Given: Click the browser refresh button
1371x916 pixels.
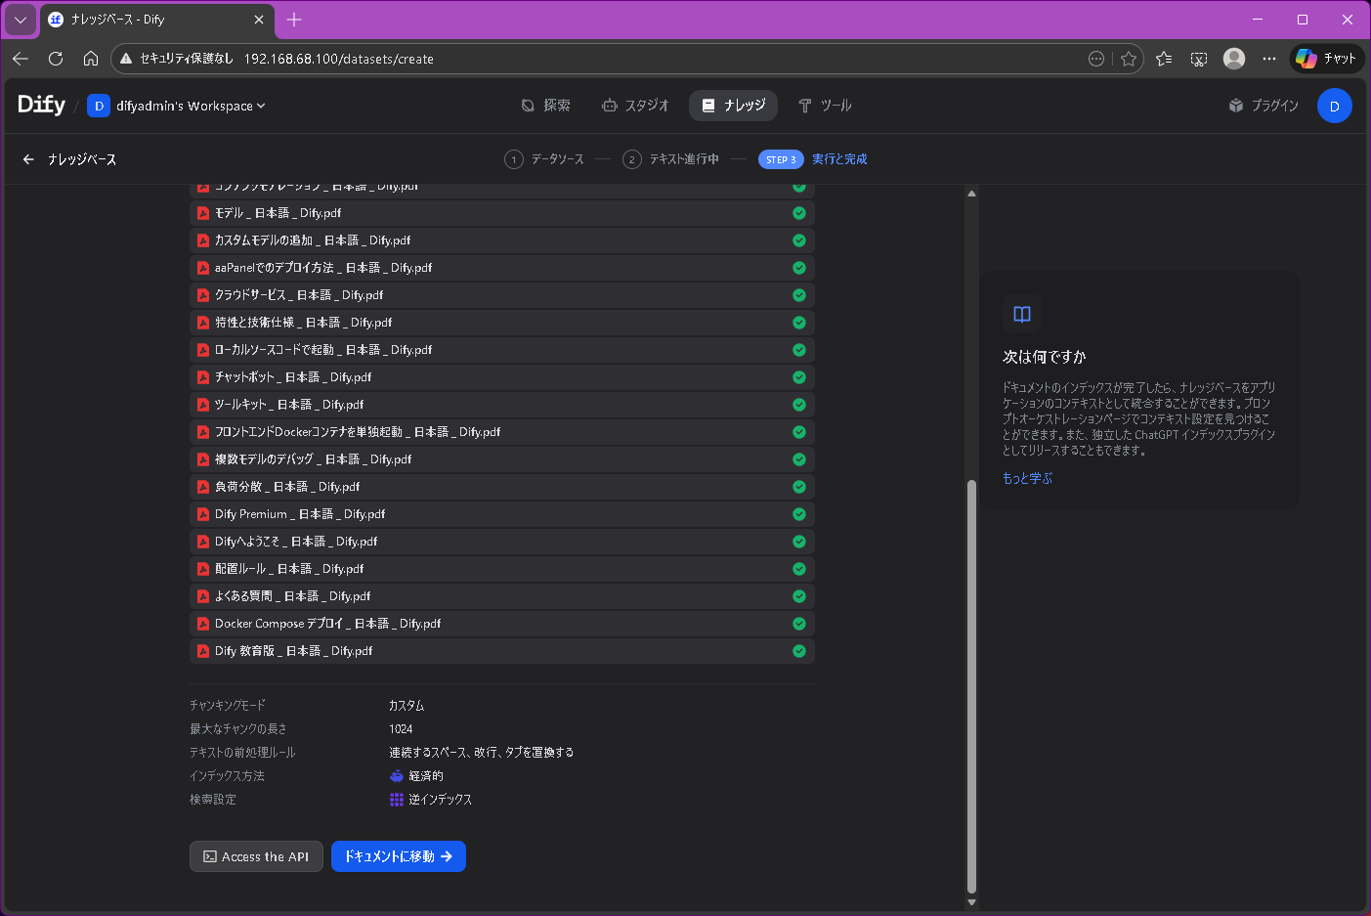Looking at the screenshot, I should click(56, 59).
